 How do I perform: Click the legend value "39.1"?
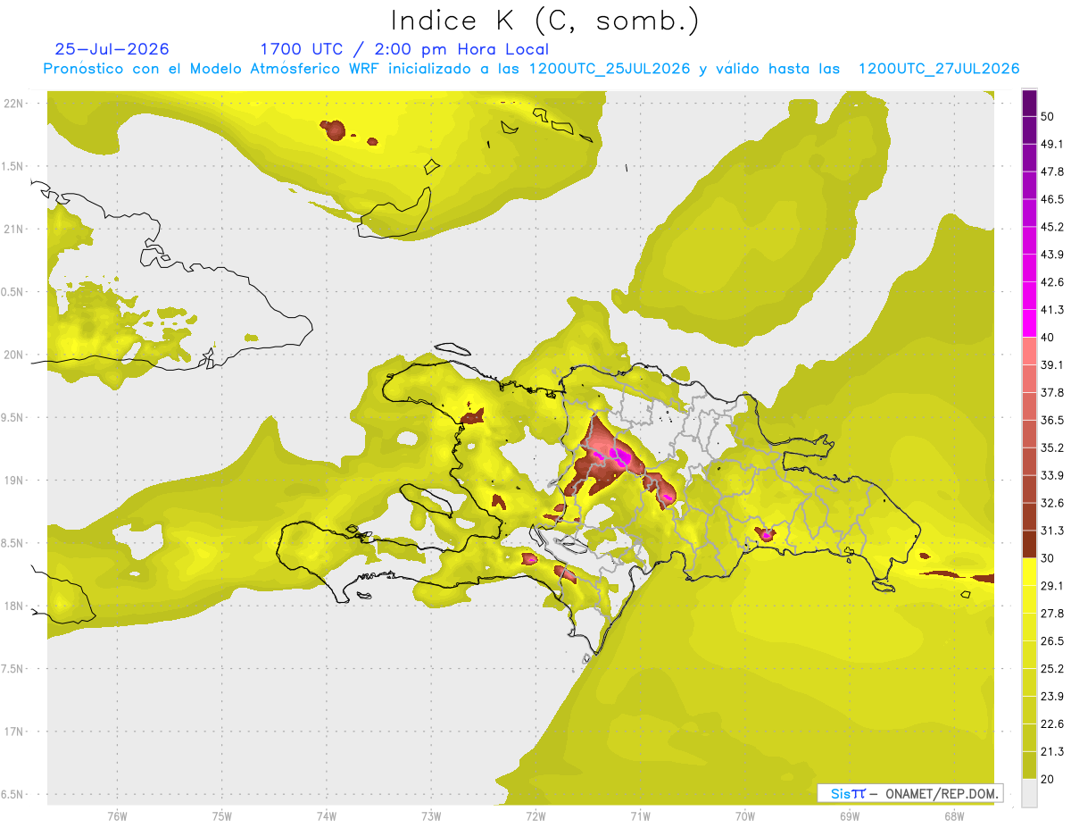1052,364
